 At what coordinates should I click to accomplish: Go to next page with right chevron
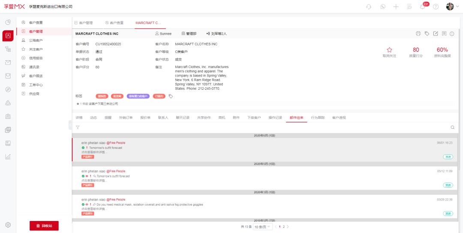(288, 227)
